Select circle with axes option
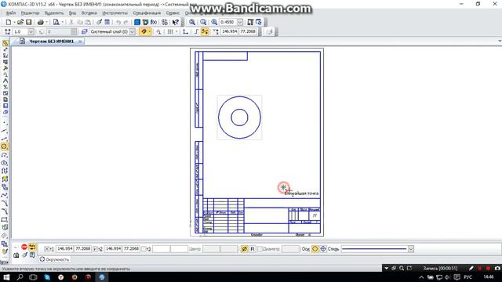Image resolution: width=502 pixels, height=282 pixels. pyautogui.click(x=323, y=248)
